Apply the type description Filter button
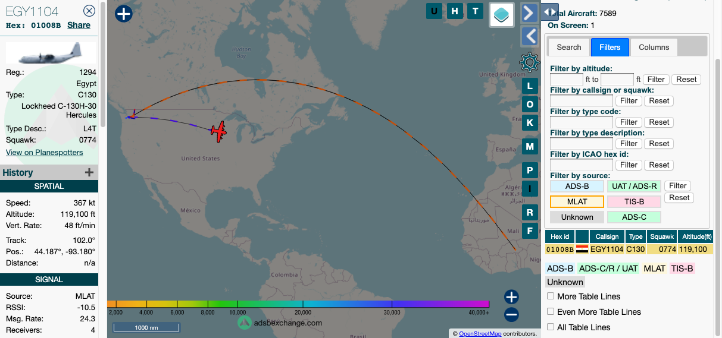This screenshot has width=722, height=338. click(x=629, y=143)
